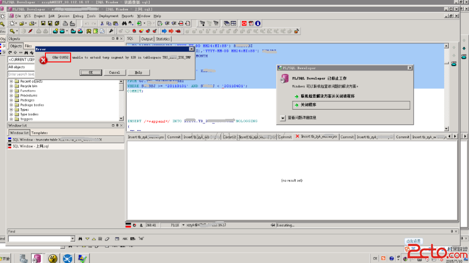Viewport: 469px width, 263px height.
Task: Click the Print icon in toolbar
Action: (65, 23)
